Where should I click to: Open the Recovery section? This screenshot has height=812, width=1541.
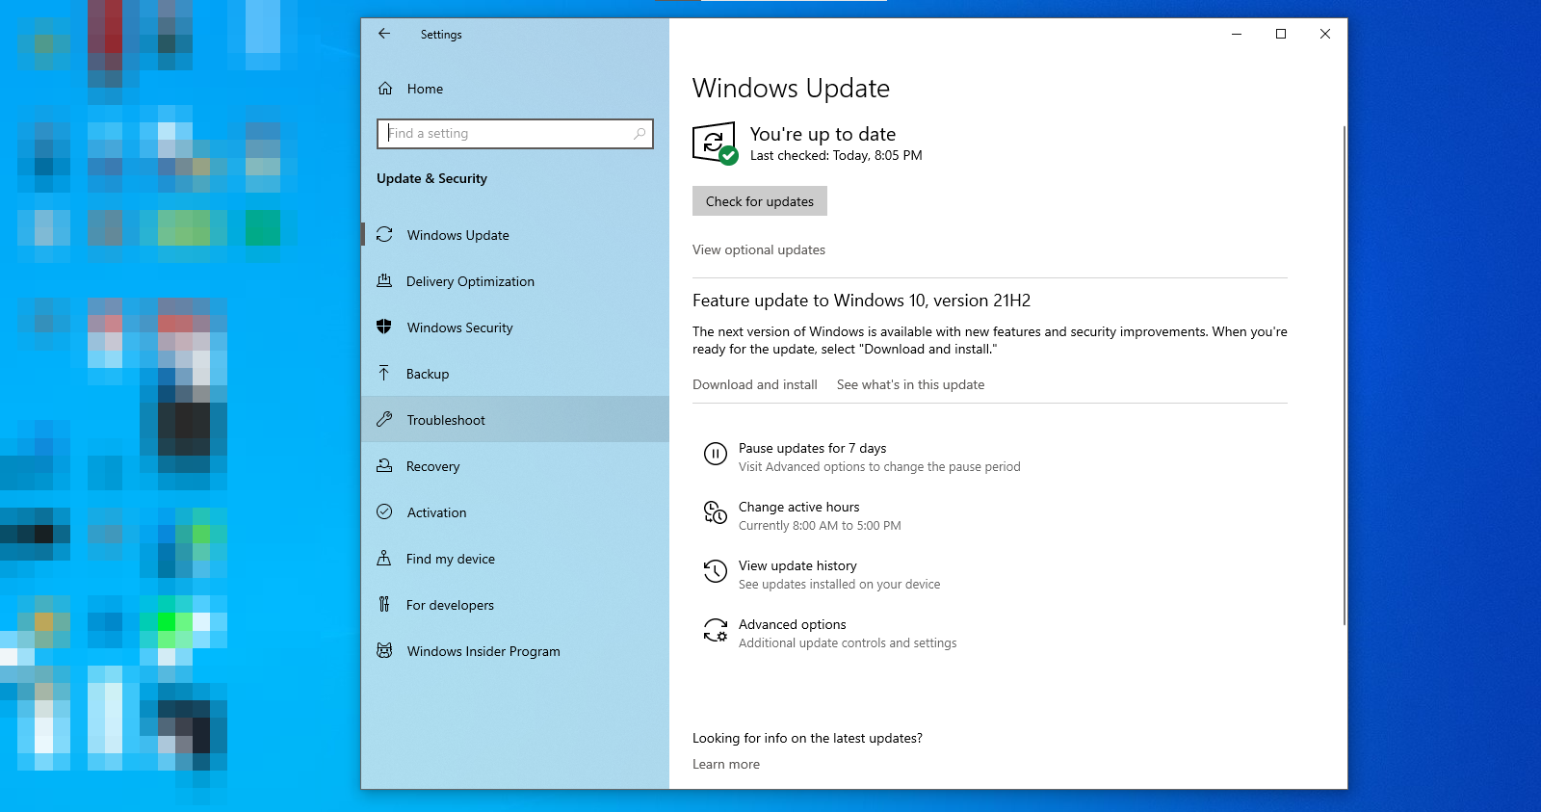(x=515, y=466)
